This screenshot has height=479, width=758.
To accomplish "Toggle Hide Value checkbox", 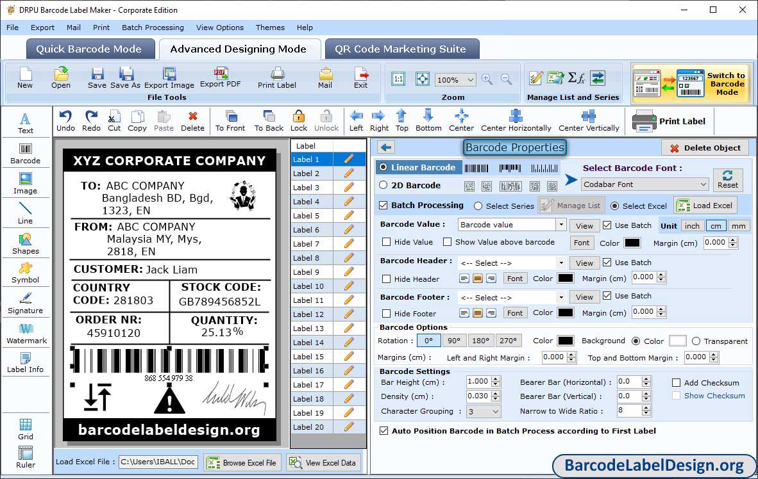I will point(386,242).
